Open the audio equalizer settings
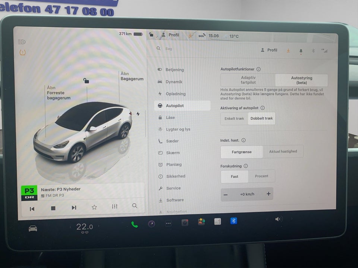358x268 pixels. (x=114, y=206)
